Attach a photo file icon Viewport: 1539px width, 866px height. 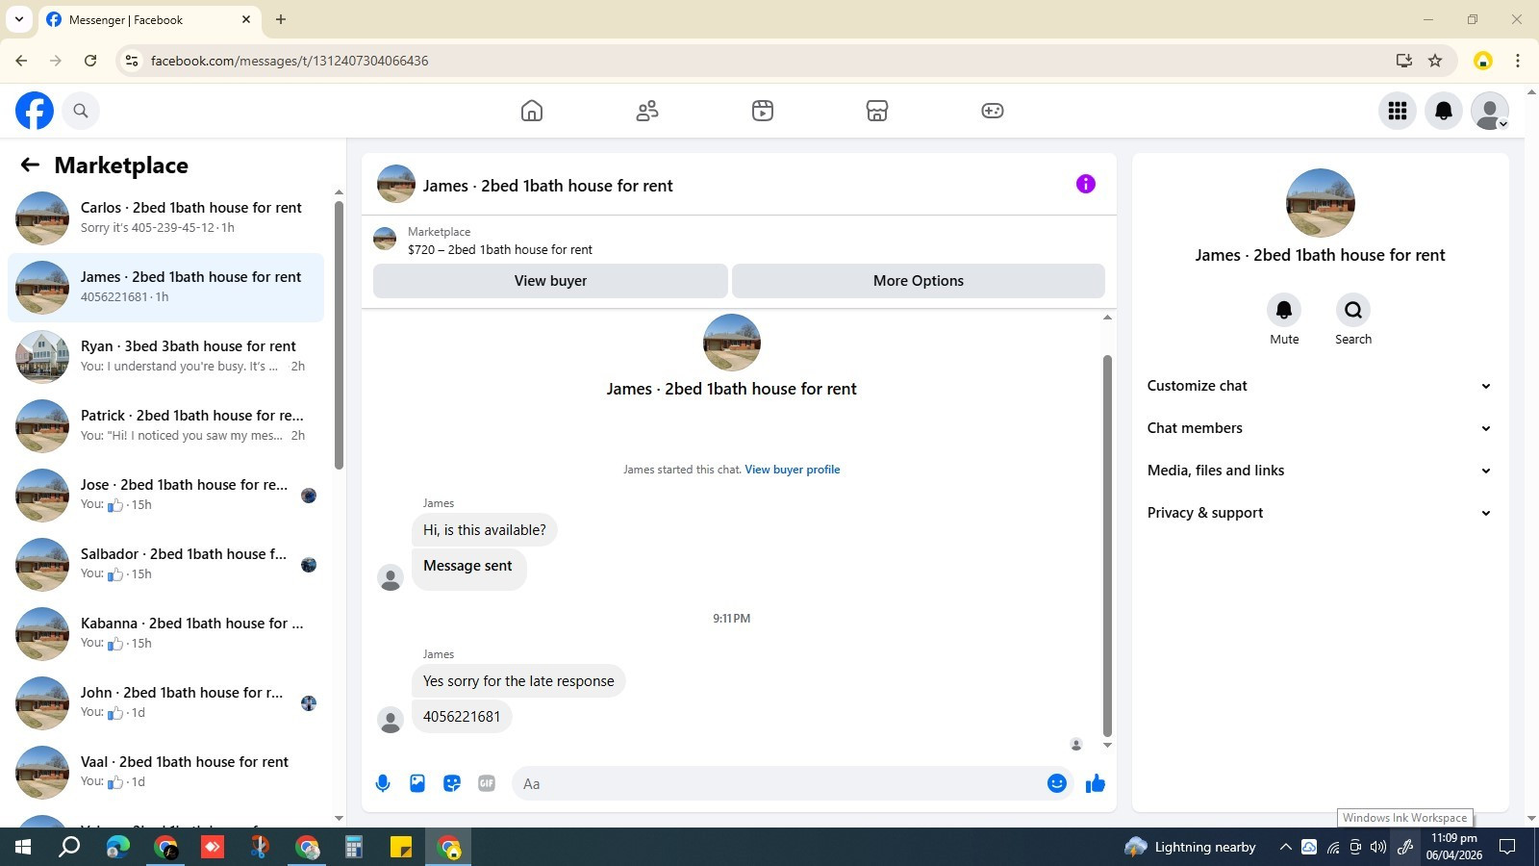tap(417, 783)
